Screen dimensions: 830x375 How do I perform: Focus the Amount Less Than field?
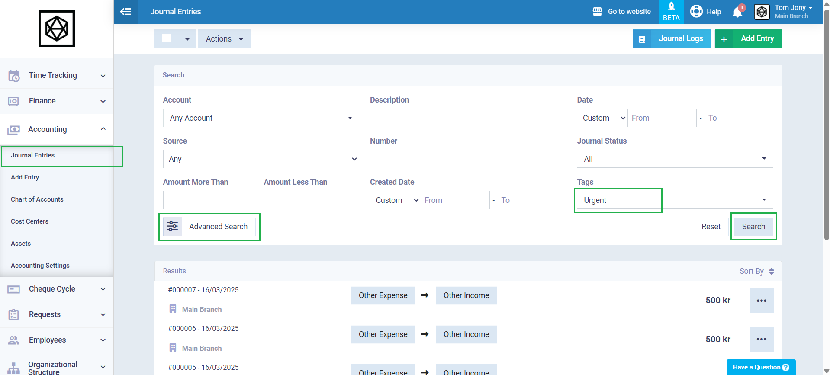point(311,200)
